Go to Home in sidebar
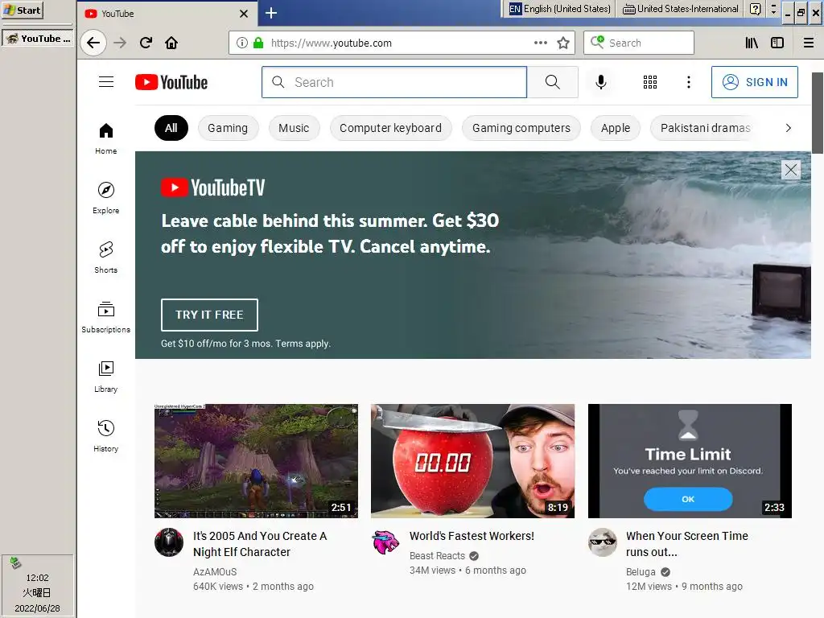This screenshot has width=824, height=618. [106, 138]
